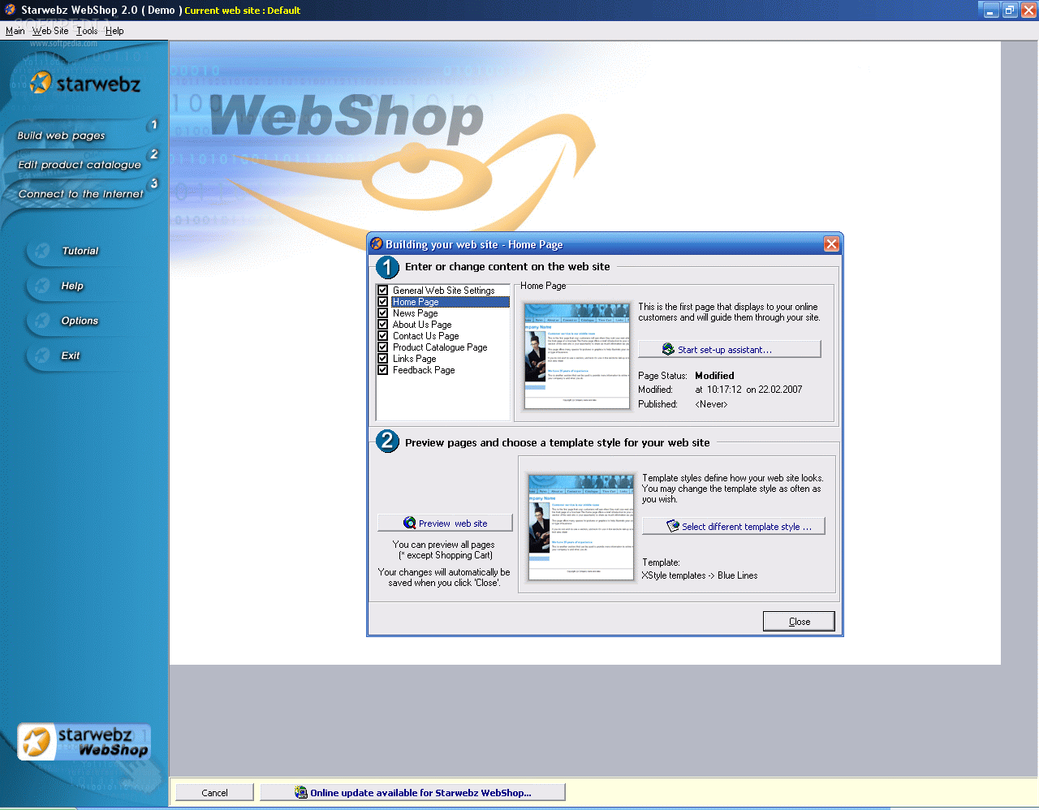Toggle the Contact Us Page checkbox
Viewport: 1039px width, 810px height.
click(382, 335)
